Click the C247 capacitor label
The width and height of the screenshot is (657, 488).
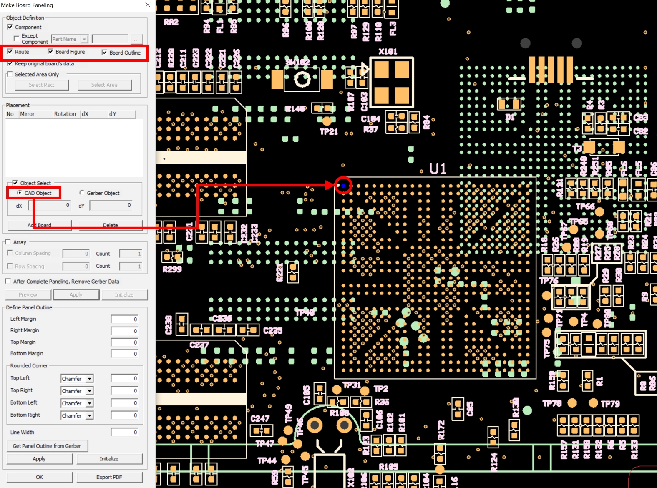pos(260,418)
